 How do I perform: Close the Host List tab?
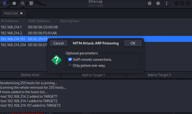click(21, 13)
